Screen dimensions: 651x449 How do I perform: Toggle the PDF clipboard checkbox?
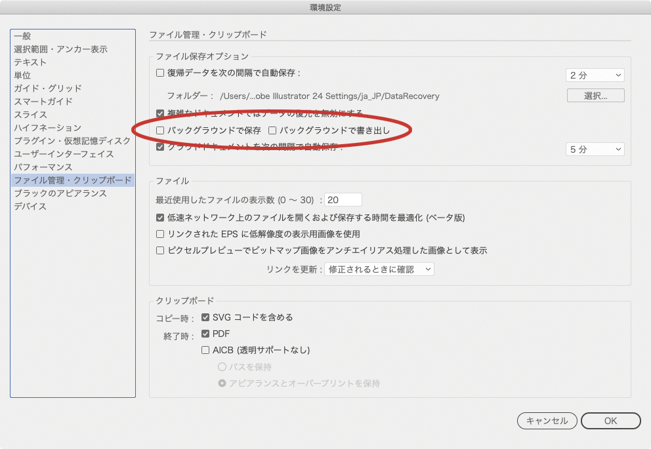coord(206,334)
